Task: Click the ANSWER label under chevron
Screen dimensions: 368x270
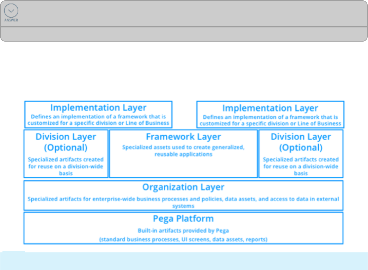Action: [x=11, y=20]
